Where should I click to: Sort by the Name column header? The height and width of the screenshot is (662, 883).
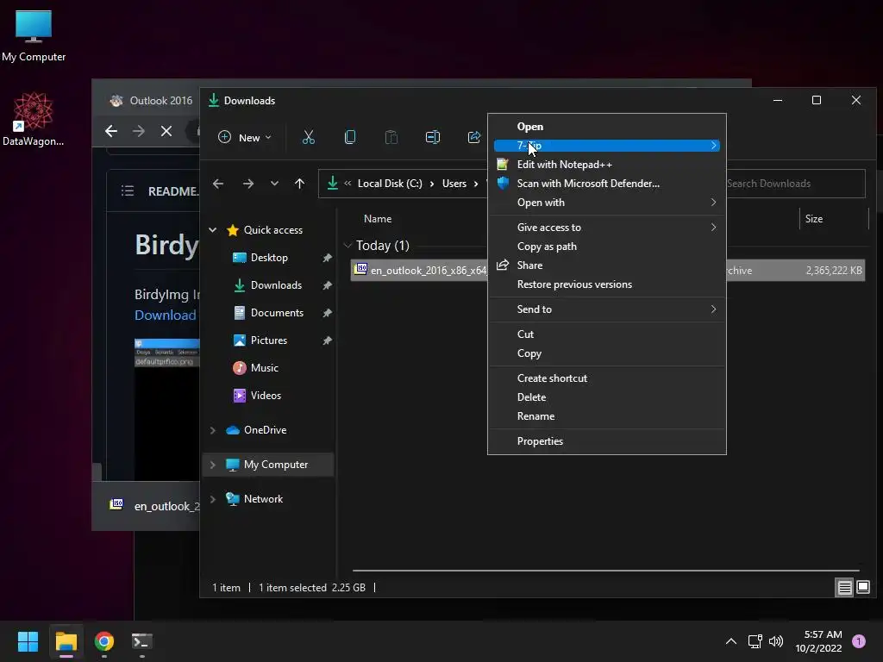pos(378,219)
